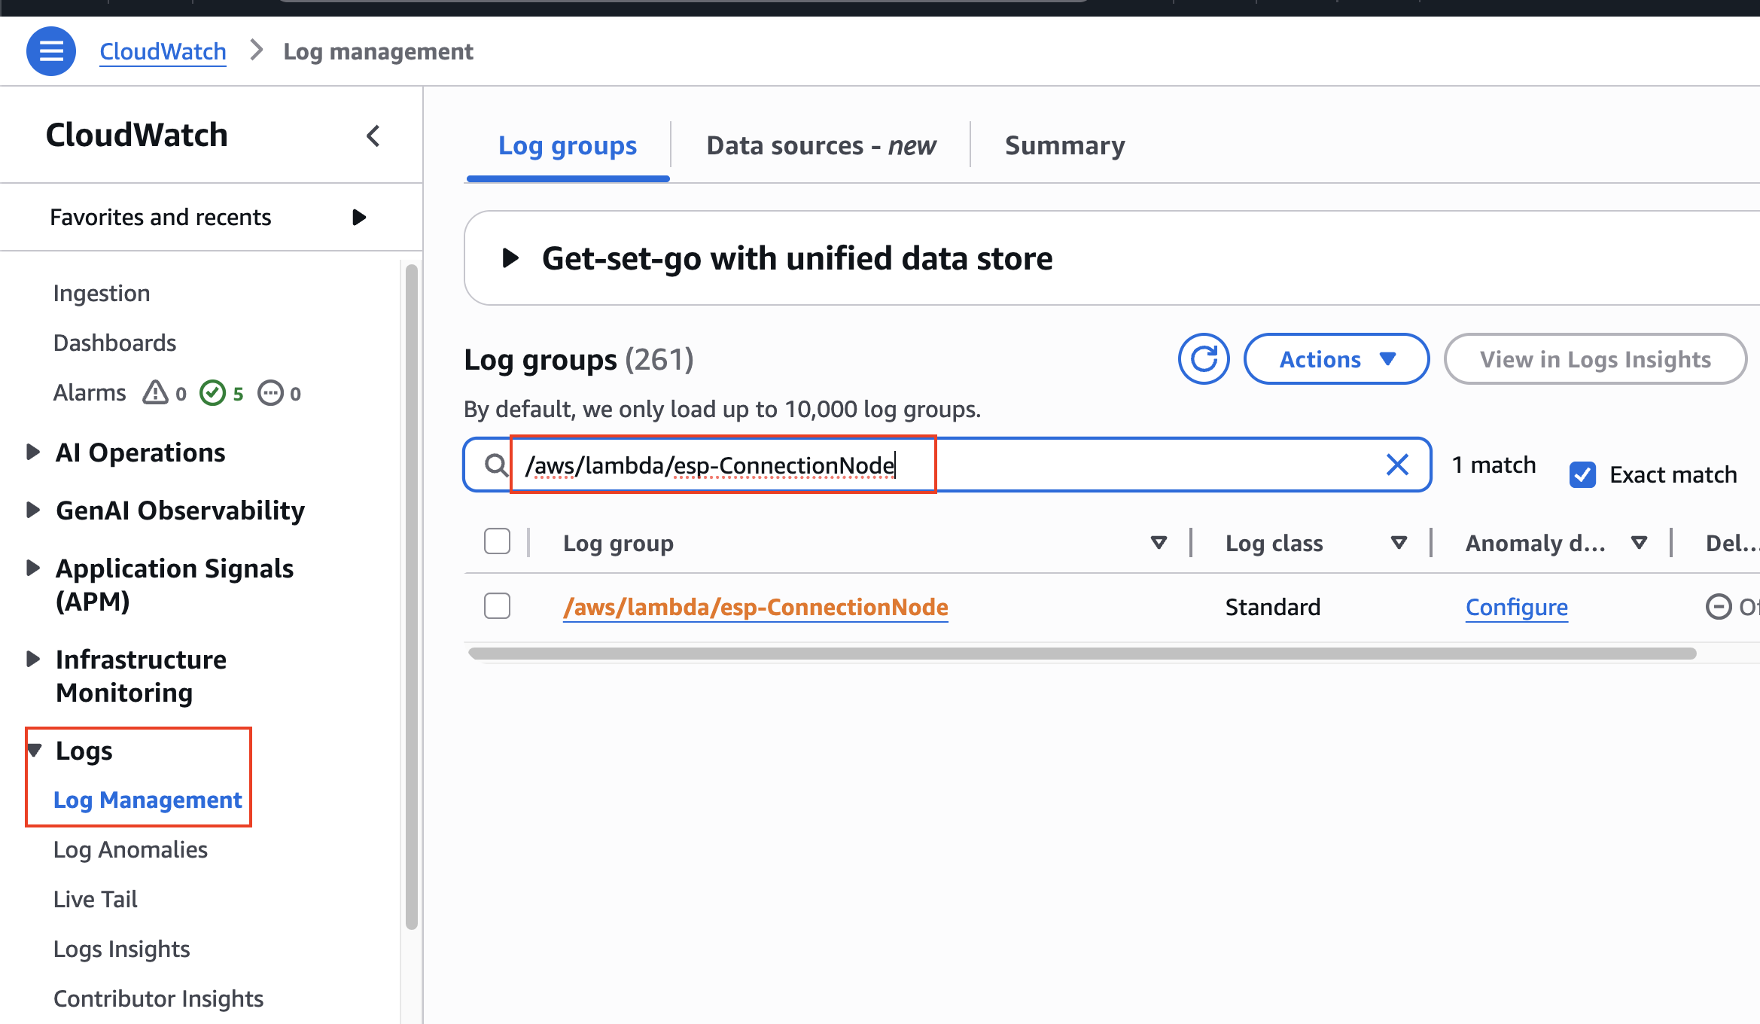
Task: Open Logs Insights in the sidebar
Action: click(121, 949)
